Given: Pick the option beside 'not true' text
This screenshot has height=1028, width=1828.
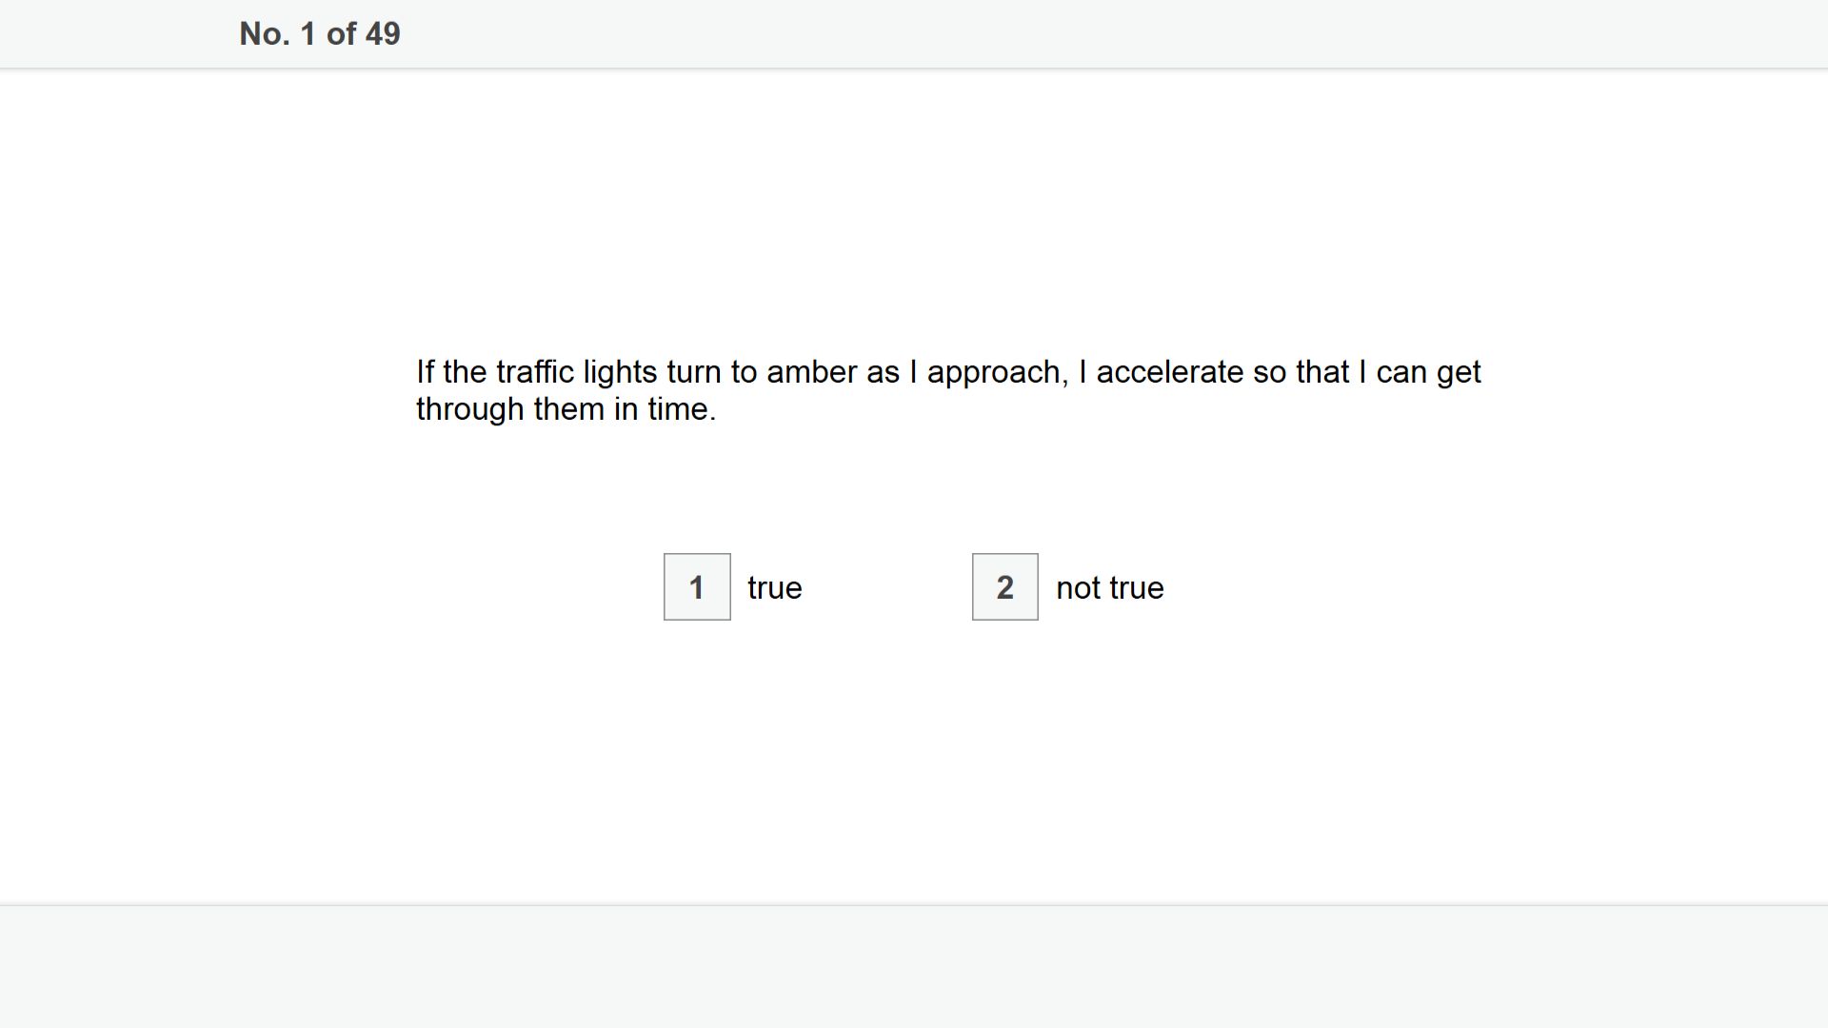Looking at the screenshot, I should pos(1005,587).
